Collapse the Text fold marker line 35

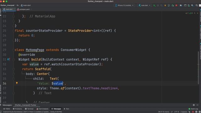coord(14,79)
